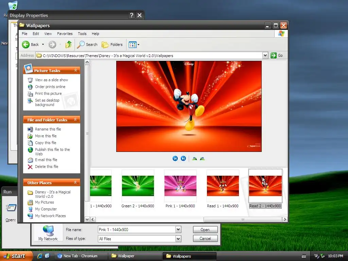This screenshot has width=348, height=261.
Task: Click the Address bar path field
Action: tap(149, 55)
